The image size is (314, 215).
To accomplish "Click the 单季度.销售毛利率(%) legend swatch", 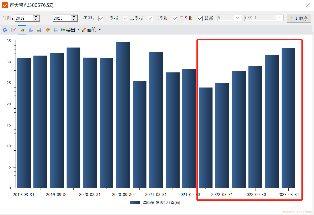I will coord(135,202).
